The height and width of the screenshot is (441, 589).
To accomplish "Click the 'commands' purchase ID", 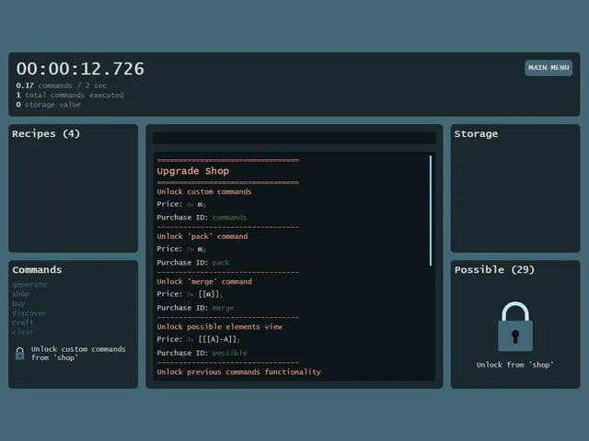I will pos(229,218).
